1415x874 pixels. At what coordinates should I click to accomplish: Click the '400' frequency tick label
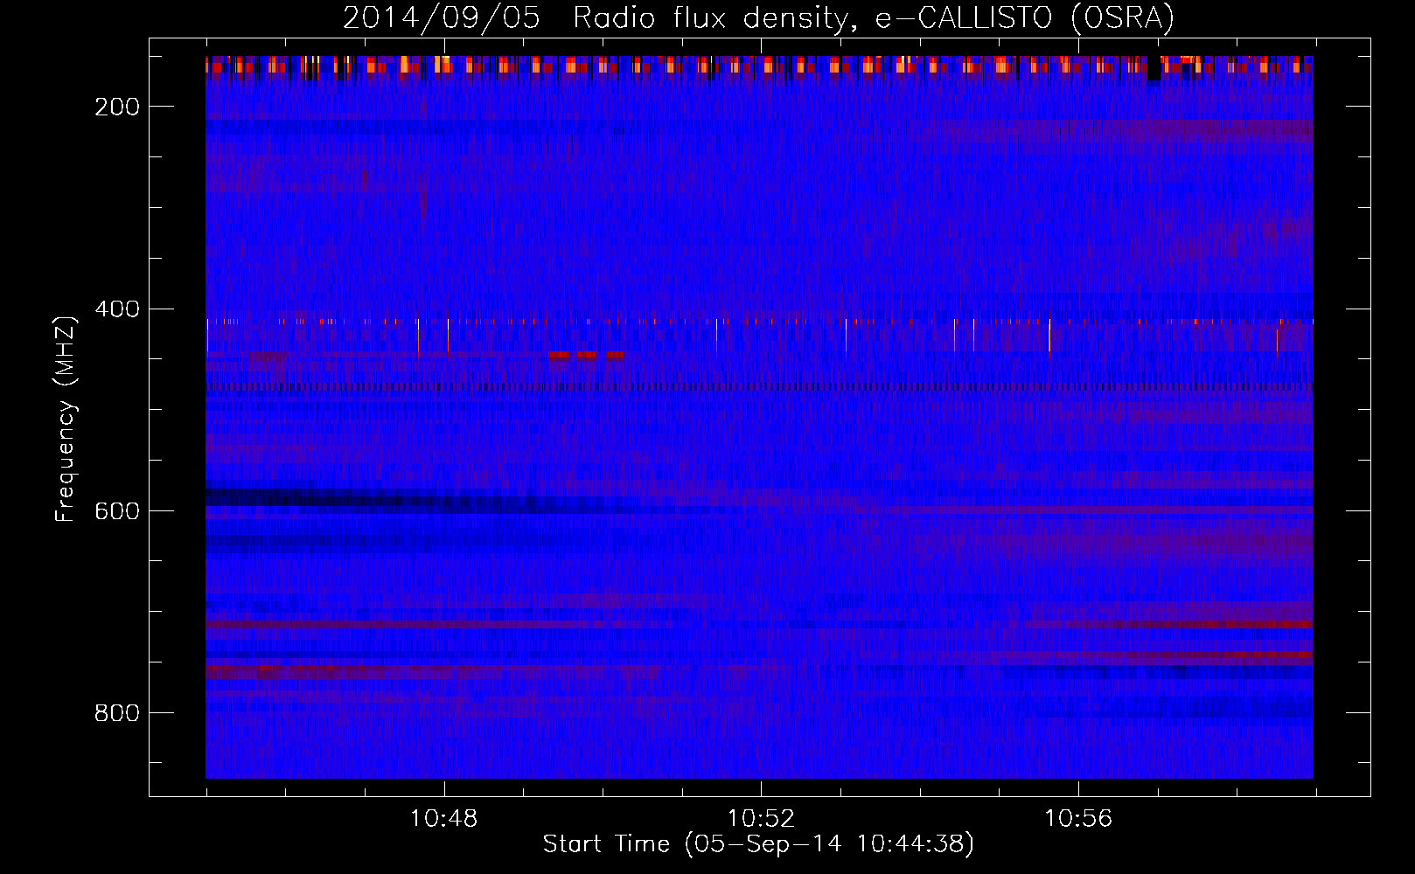[x=117, y=309]
